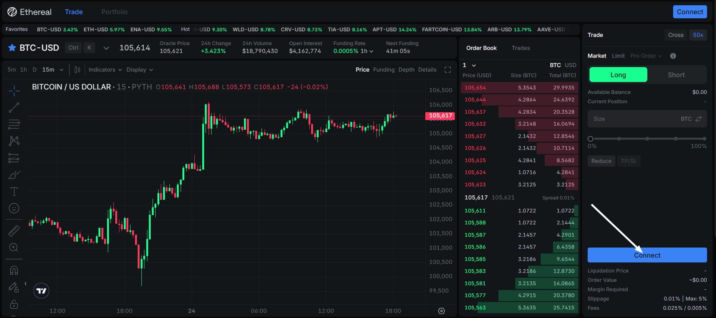Click the 105,611 bid price row
This screenshot has width=716, height=318.
pos(519,211)
